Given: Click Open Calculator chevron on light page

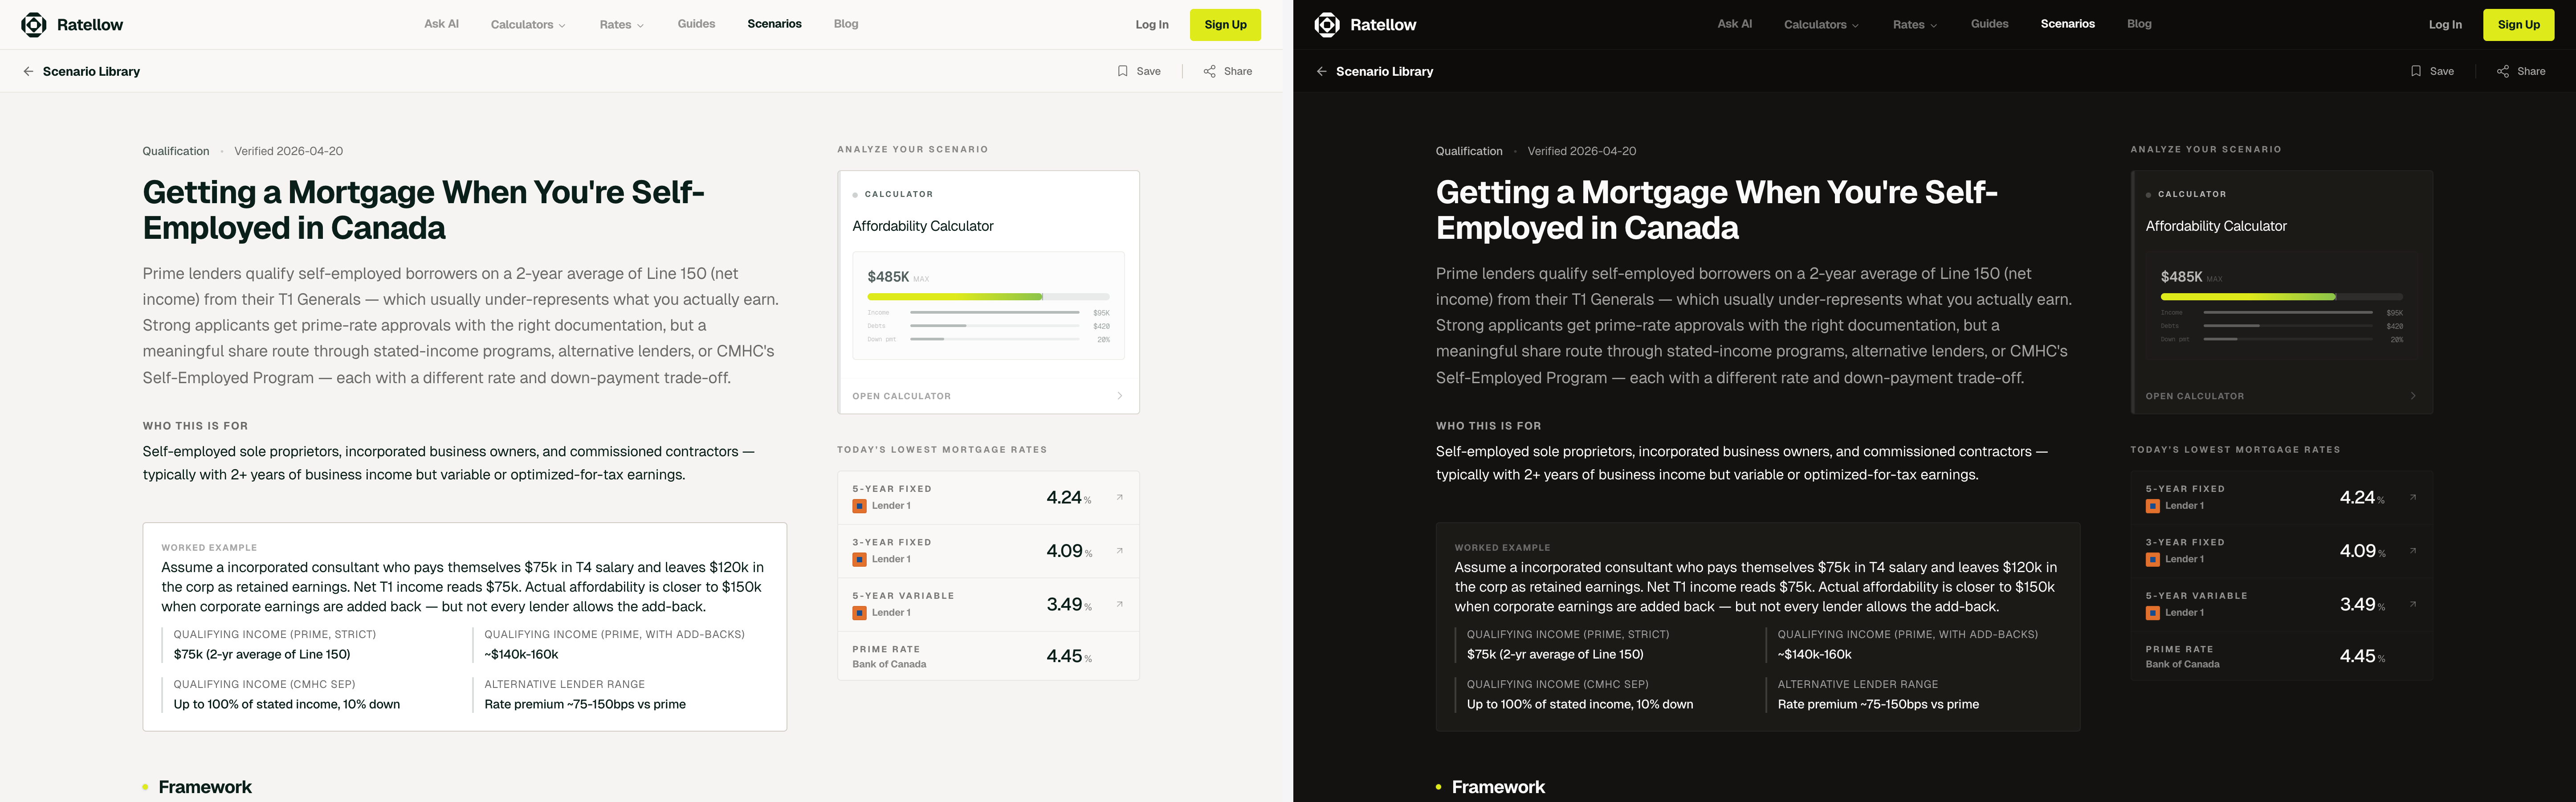Looking at the screenshot, I should (1119, 396).
